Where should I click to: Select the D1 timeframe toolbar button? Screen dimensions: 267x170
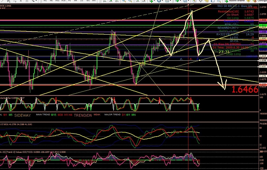[82, 1]
